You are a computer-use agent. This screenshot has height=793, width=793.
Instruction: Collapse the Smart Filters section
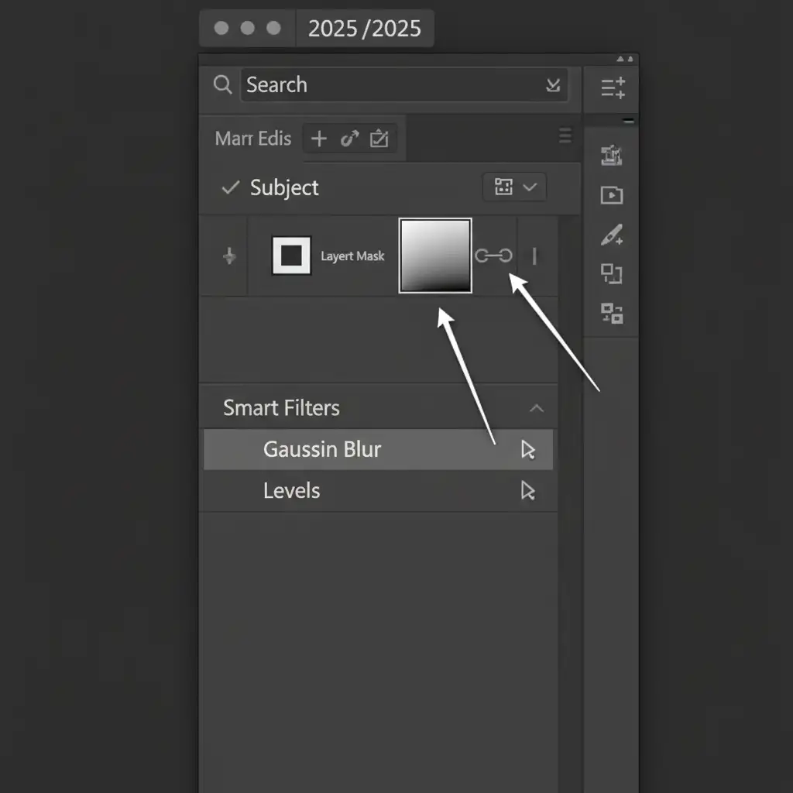(536, 408)
